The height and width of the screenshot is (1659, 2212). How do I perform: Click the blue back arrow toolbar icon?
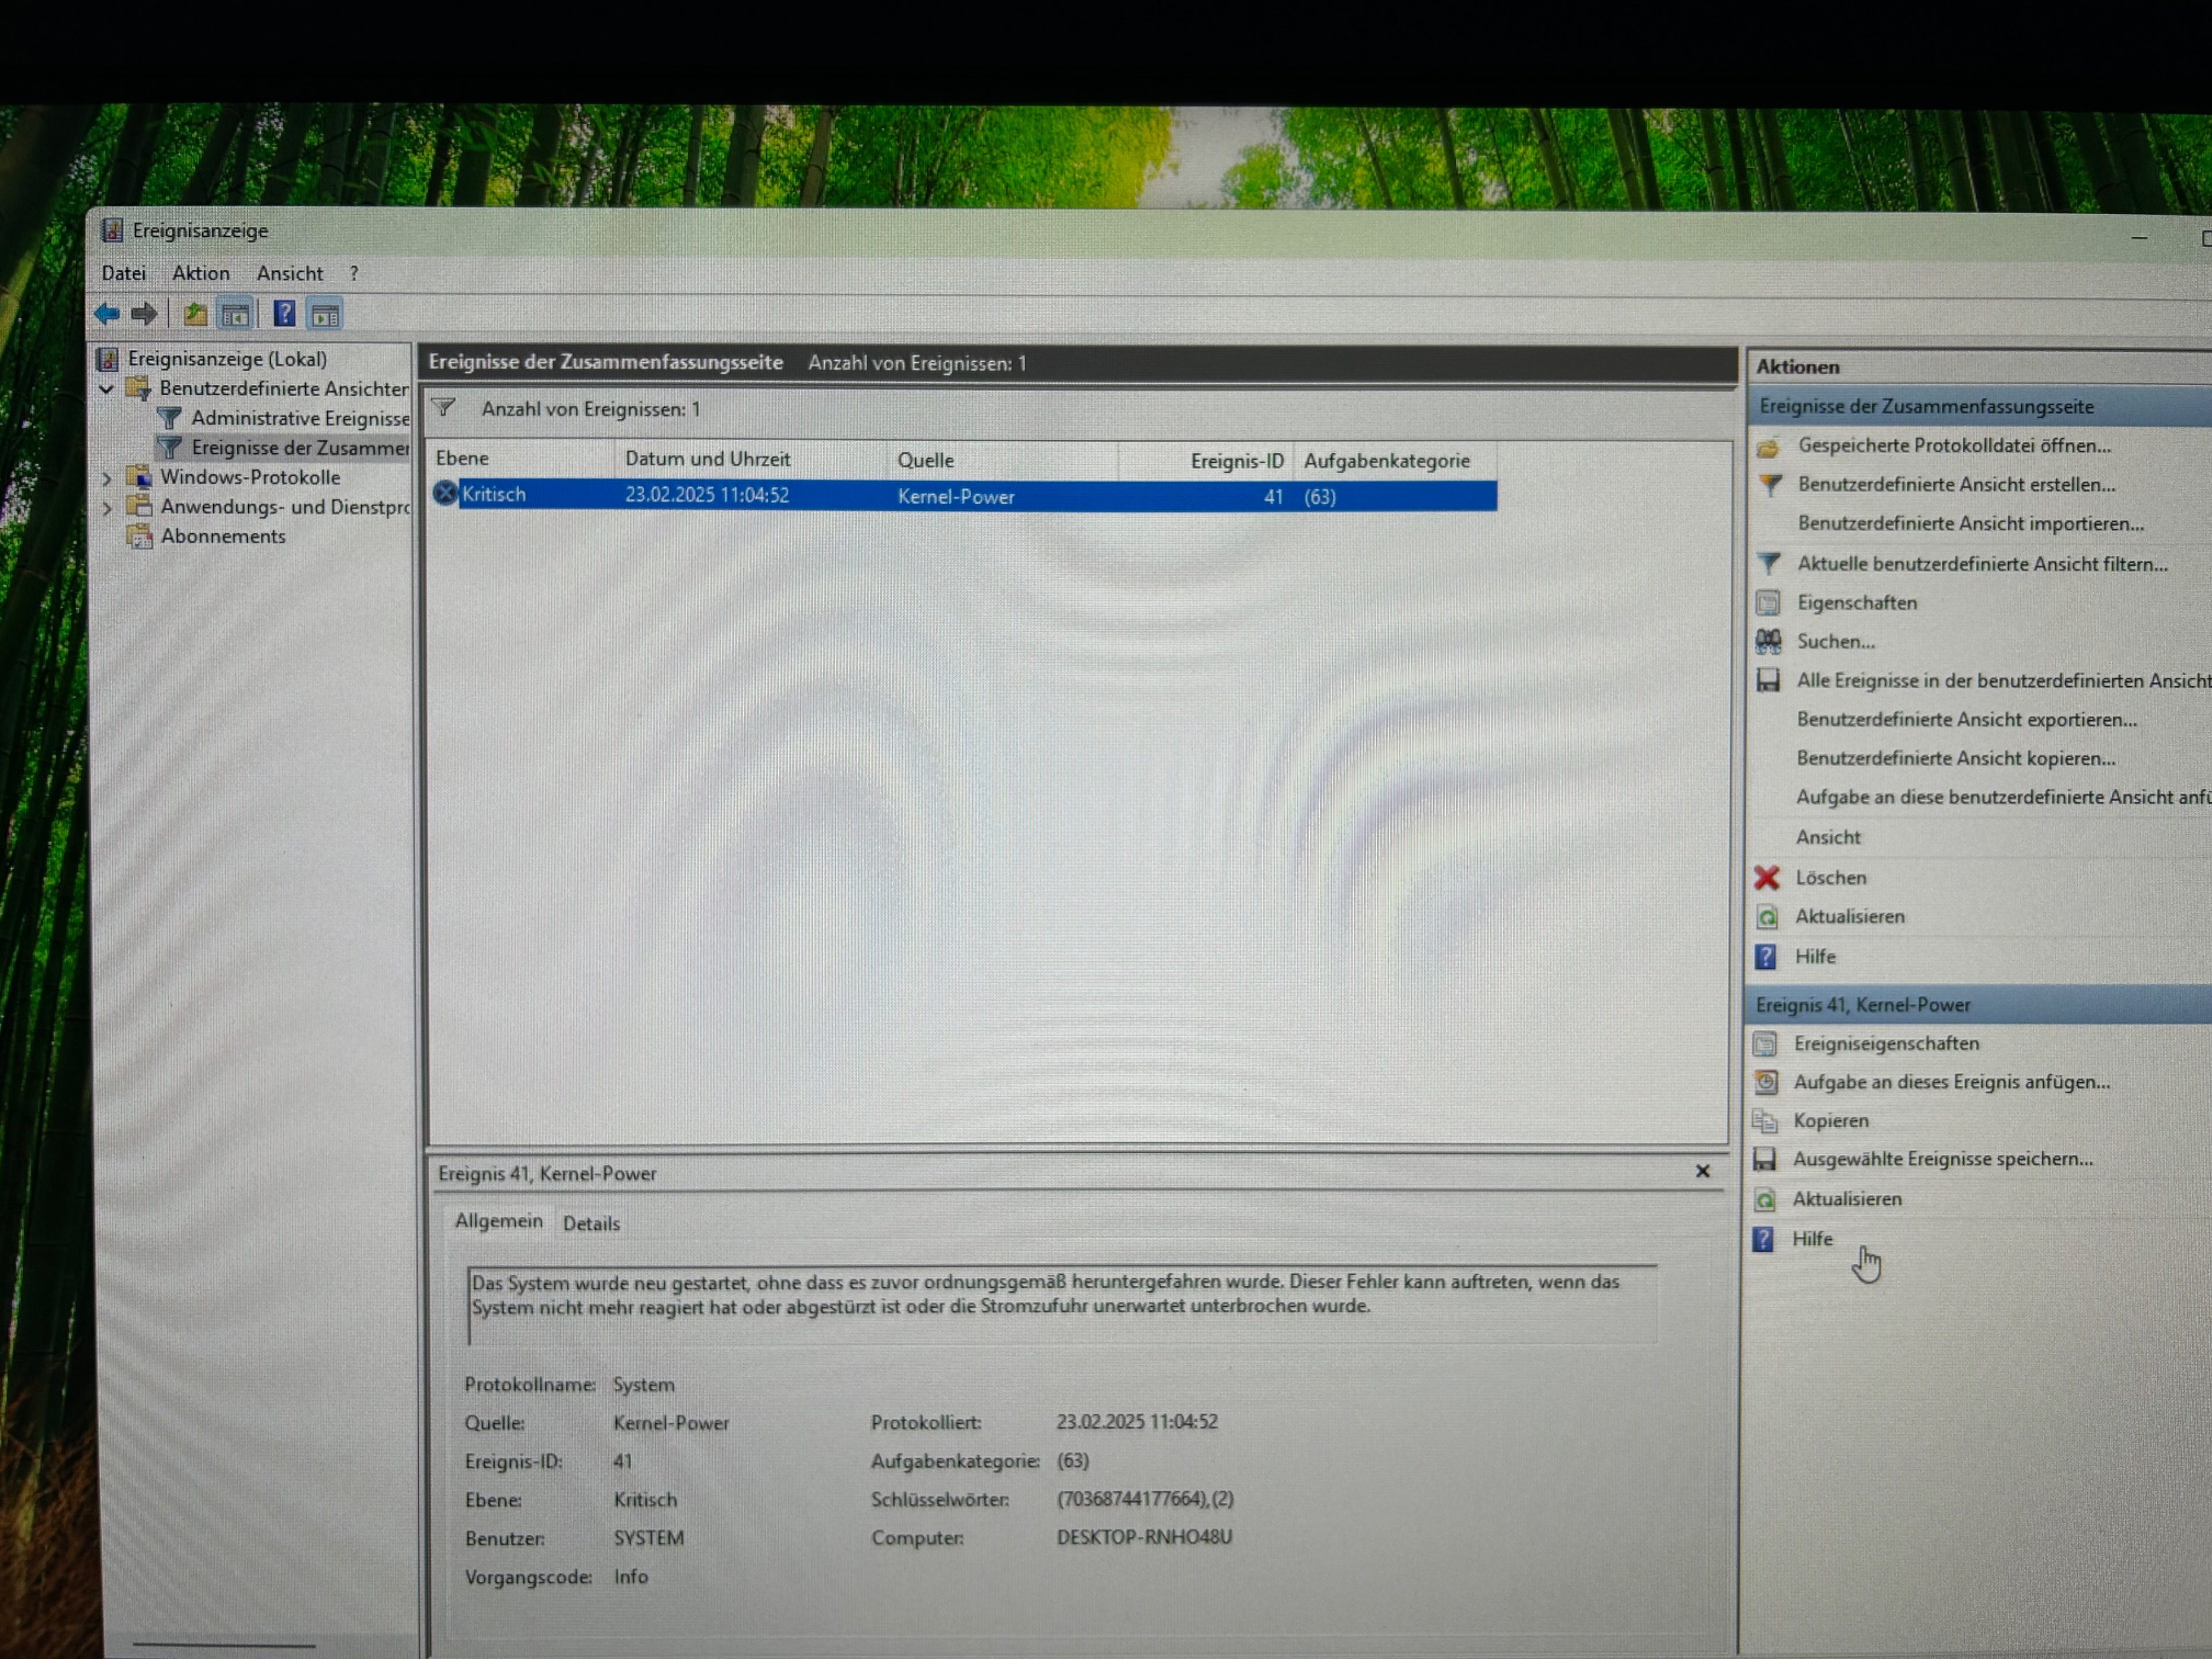click(x=107, y=314)
